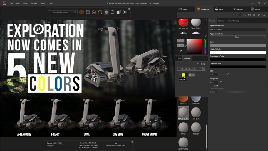Click the Base Configuration list button
Image resolution: width=268 pixels, height=151 pixels.
click(x=75, y=12)
